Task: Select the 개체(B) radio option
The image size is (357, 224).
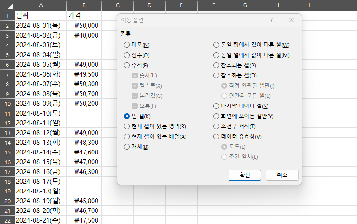Action: 136,147
